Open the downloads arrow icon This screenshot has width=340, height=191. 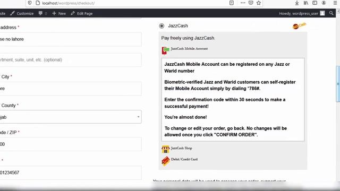click(x=297, y=3)
